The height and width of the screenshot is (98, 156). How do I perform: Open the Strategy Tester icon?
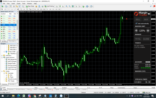pos(23,6)
